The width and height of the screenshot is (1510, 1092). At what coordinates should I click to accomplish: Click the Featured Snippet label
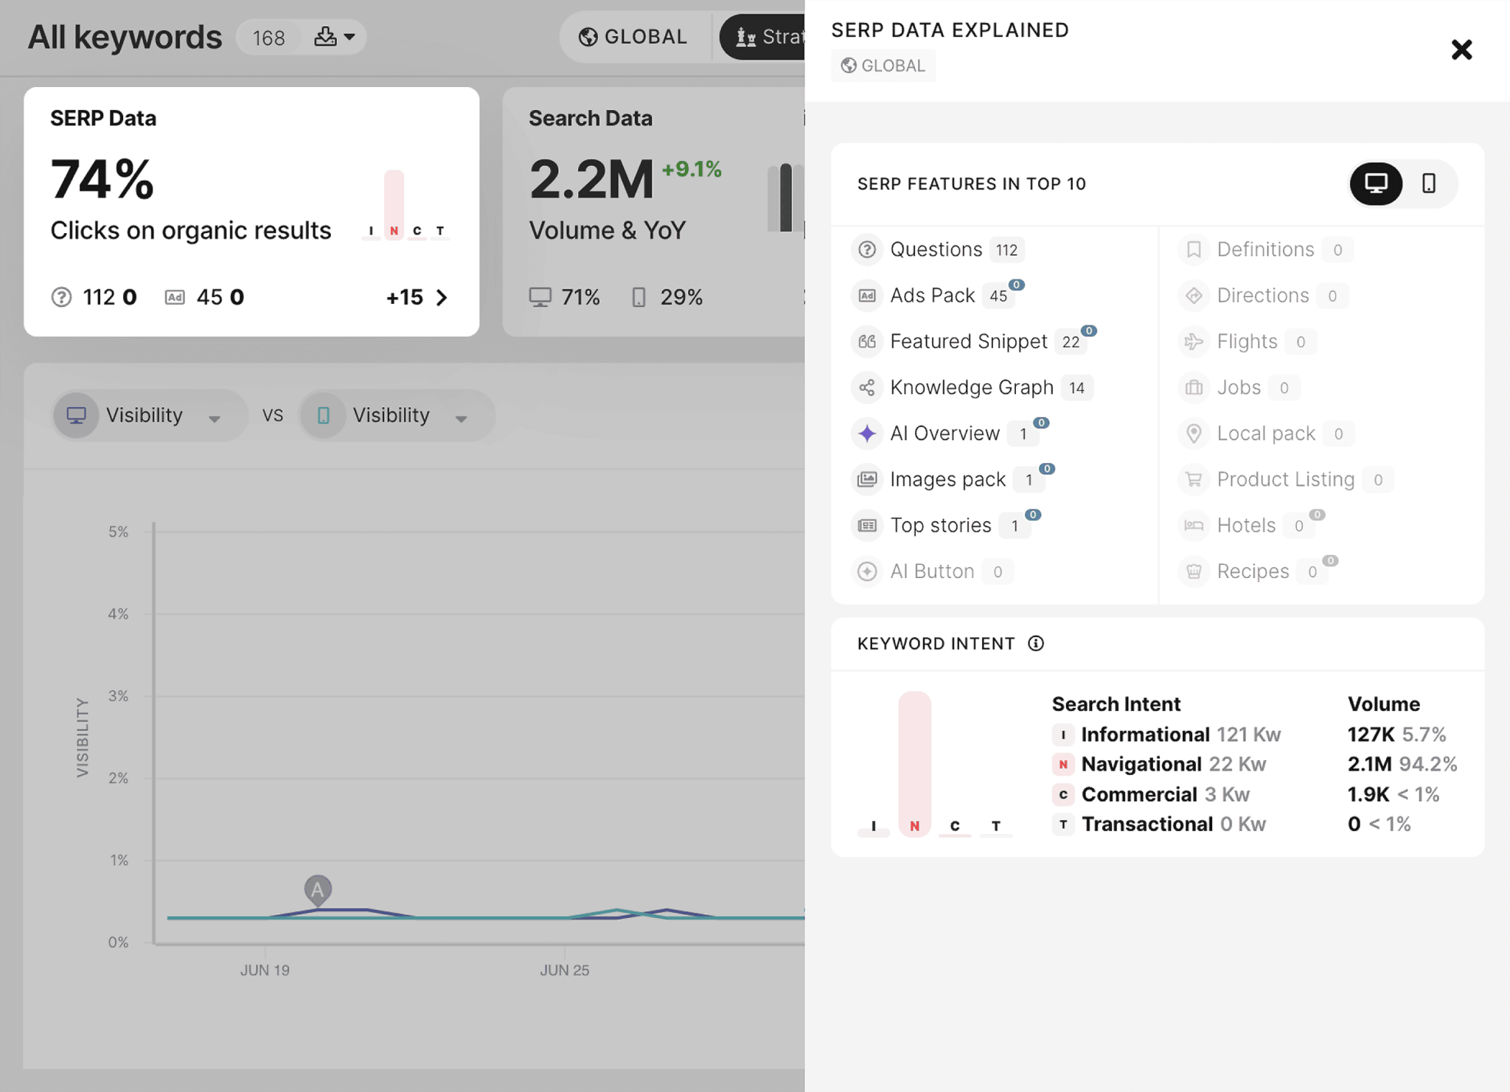[x=969, y=341]
